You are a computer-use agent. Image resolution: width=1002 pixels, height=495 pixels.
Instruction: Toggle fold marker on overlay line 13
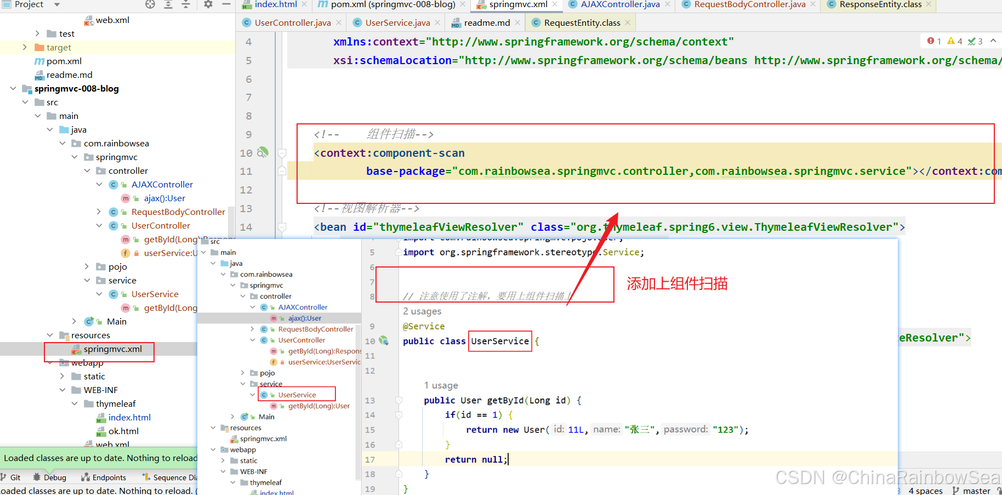[x=399, y=400]
